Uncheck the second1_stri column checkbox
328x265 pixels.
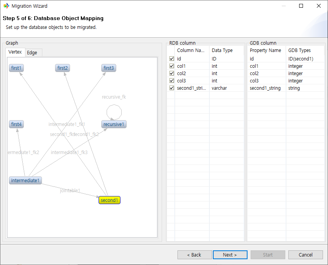click(171, 88)
